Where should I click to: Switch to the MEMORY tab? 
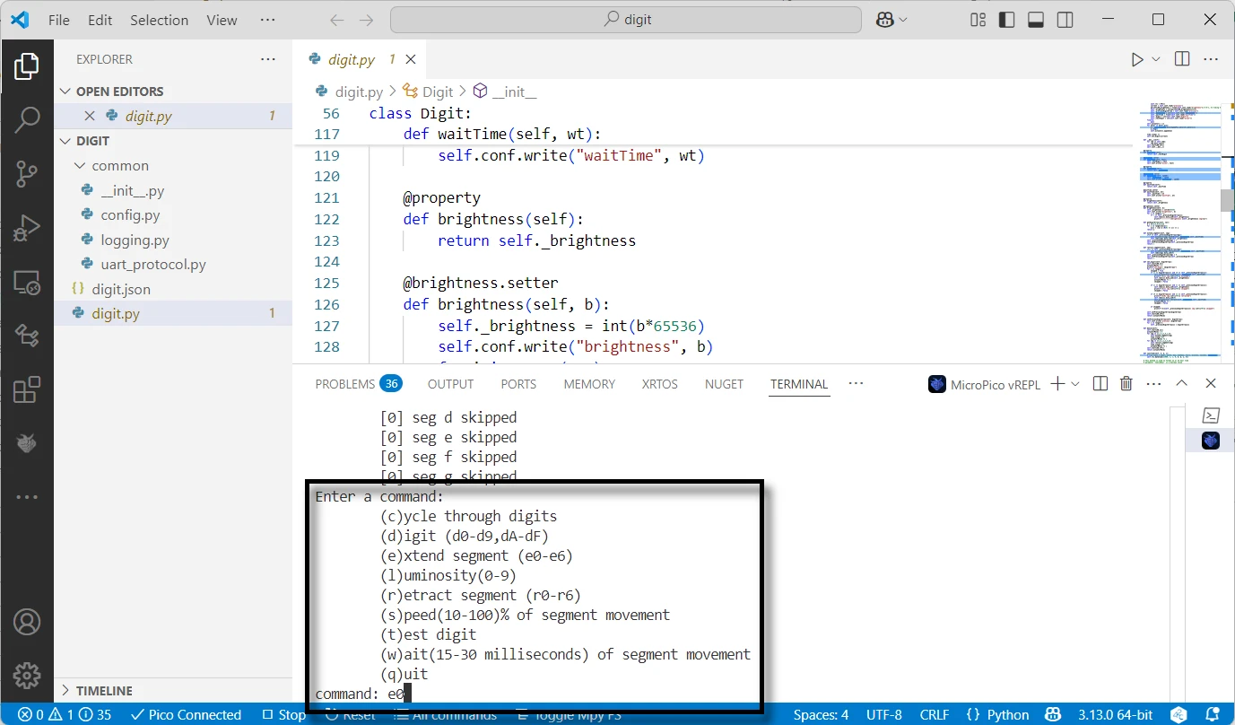(x=589, y=384)
